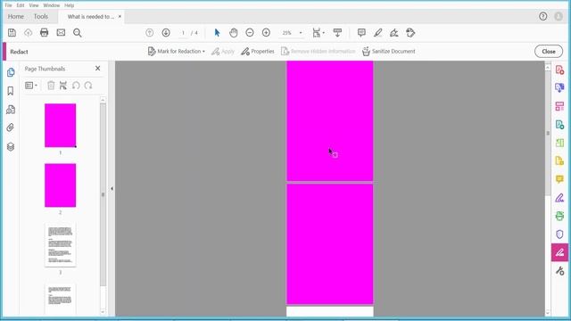Screen dimensions: 571x321
Task: Open the Create PDF tool in the right pane
Action: (x=559, y=70)
